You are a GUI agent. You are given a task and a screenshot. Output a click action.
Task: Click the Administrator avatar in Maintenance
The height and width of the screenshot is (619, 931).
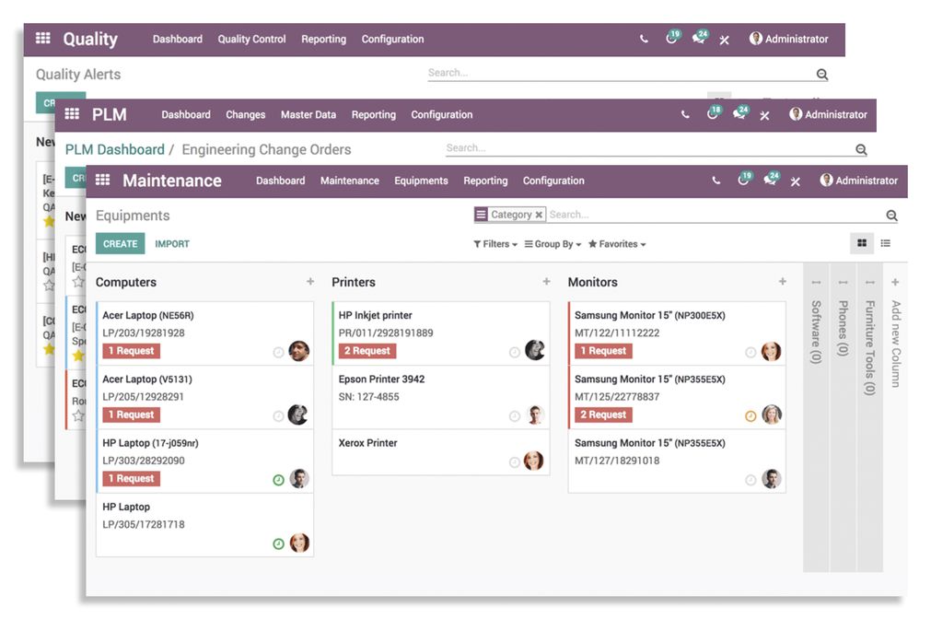826,181
